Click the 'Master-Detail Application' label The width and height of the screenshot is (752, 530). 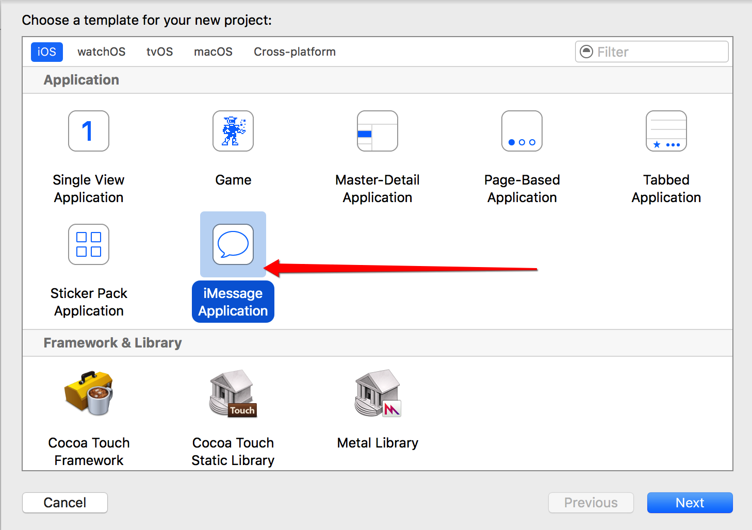tap(378, 189)
